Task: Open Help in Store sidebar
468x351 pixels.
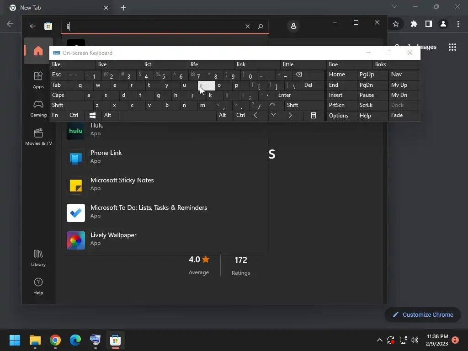Action: pos(38,286)
